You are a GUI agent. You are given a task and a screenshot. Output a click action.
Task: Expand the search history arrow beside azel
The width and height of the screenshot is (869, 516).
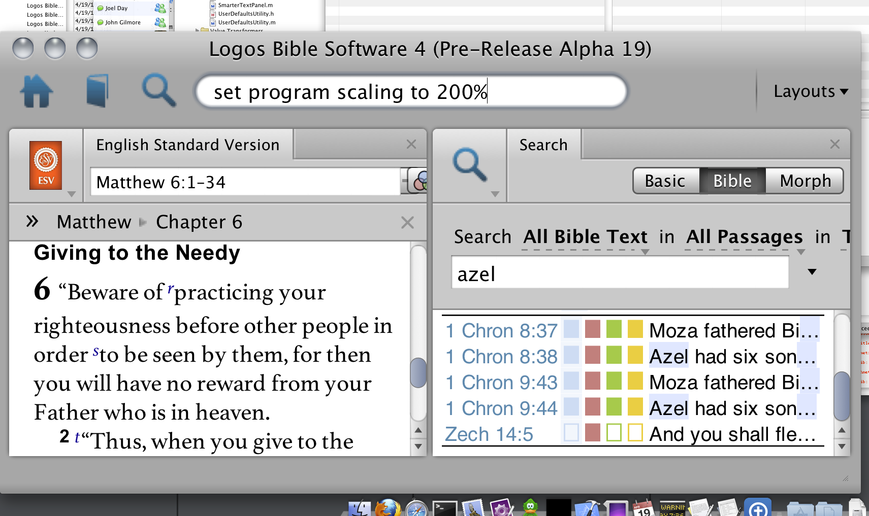pyautogui.click(x=812, y=272)
